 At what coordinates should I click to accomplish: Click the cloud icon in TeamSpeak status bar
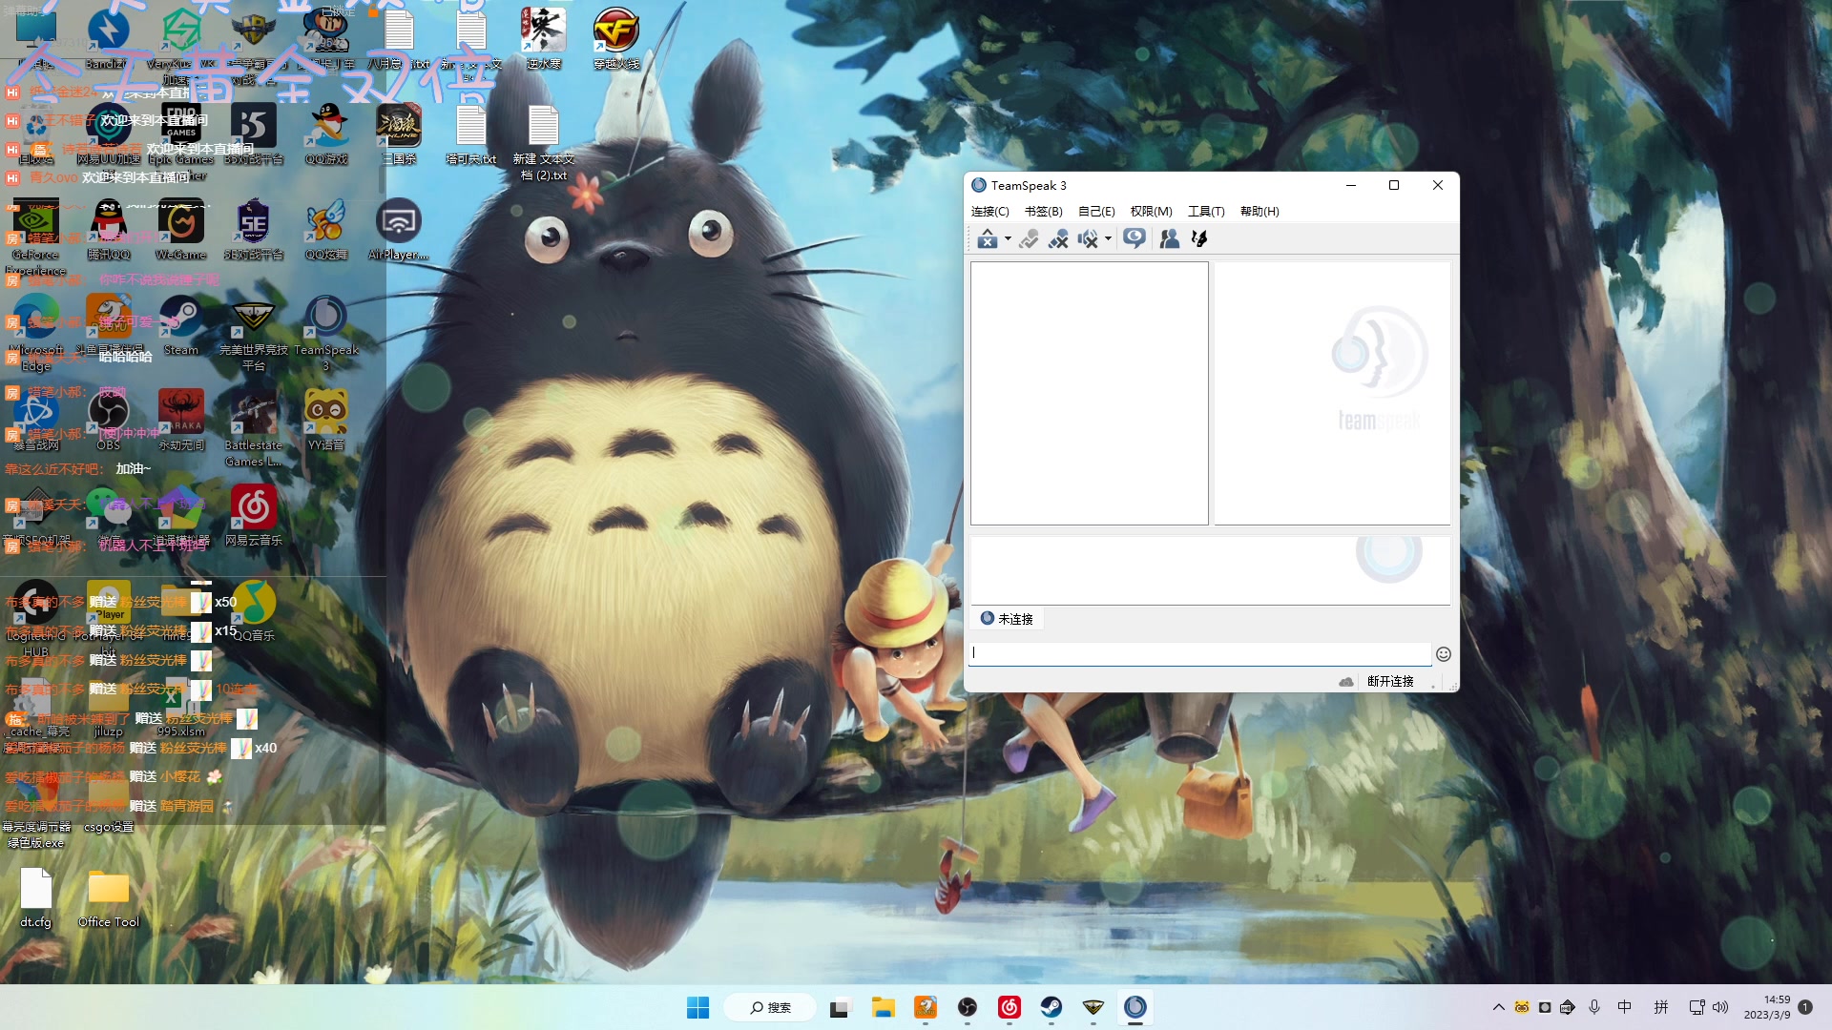(x=1345, y=682)
